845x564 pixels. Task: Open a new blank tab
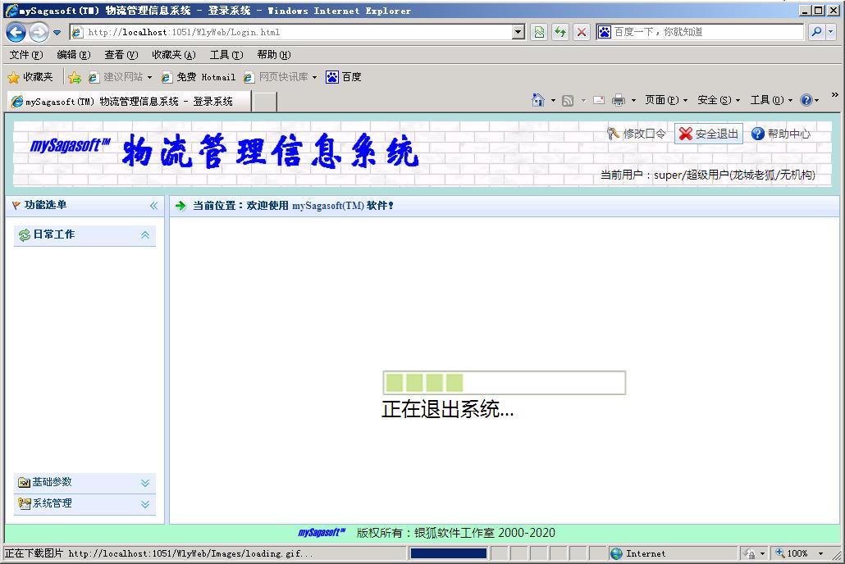[x=265, y=102]
